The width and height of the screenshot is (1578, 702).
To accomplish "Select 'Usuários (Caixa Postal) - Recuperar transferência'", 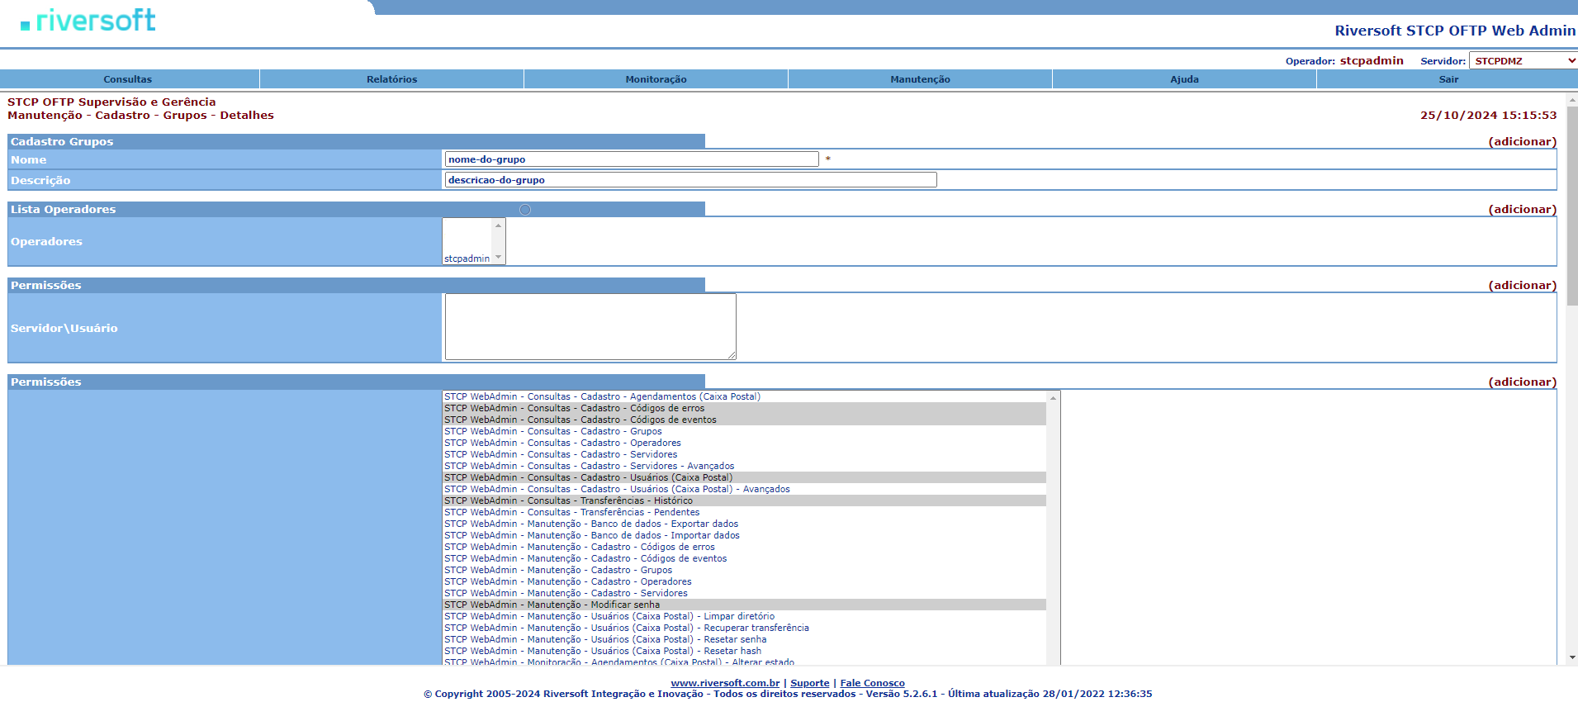I will click(745, 628).
